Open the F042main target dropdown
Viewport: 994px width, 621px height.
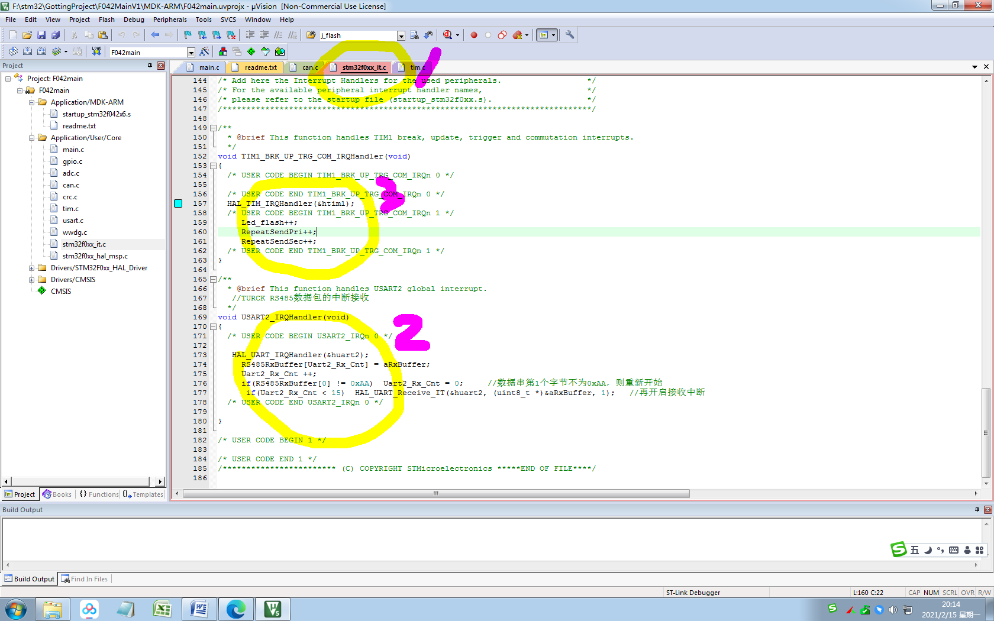[191, 53]
